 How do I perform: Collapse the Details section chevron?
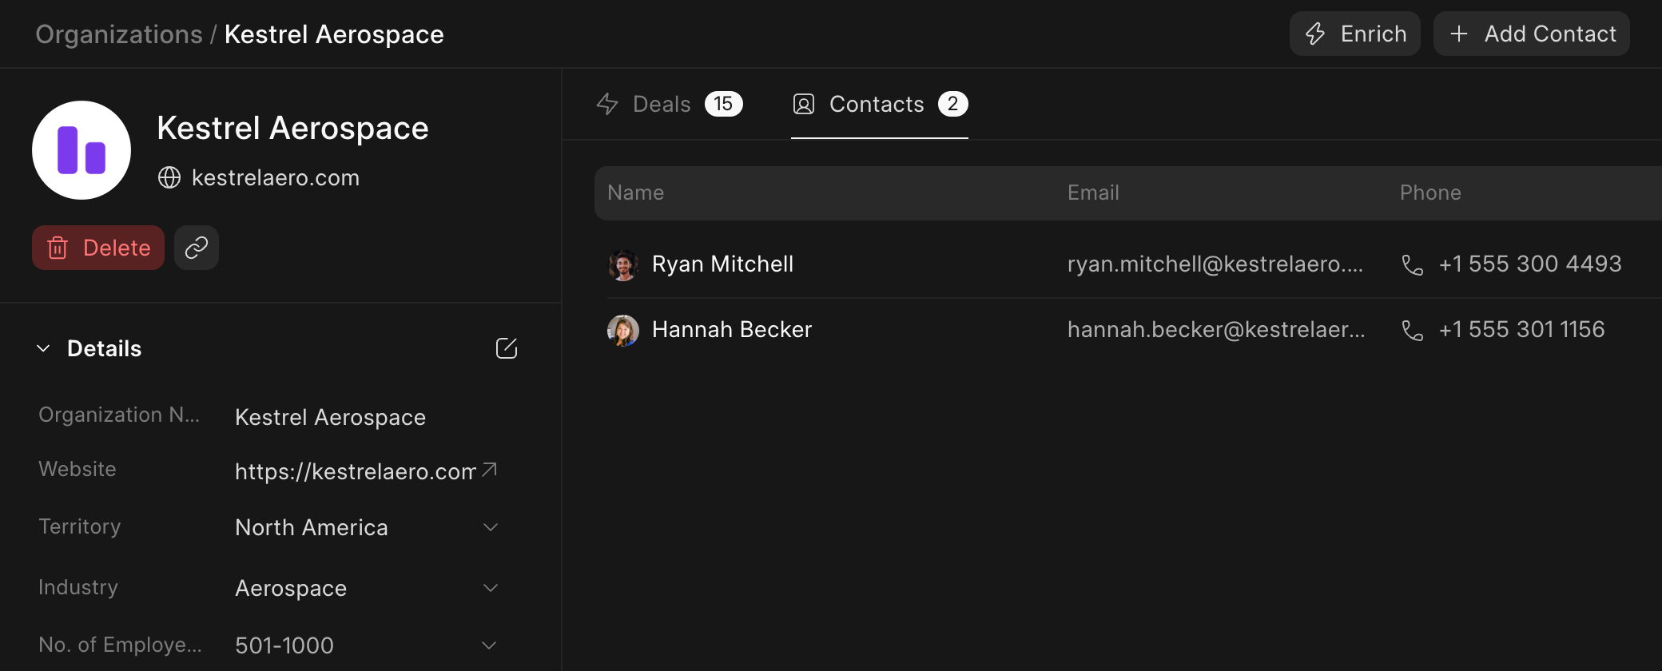[44, 348]
